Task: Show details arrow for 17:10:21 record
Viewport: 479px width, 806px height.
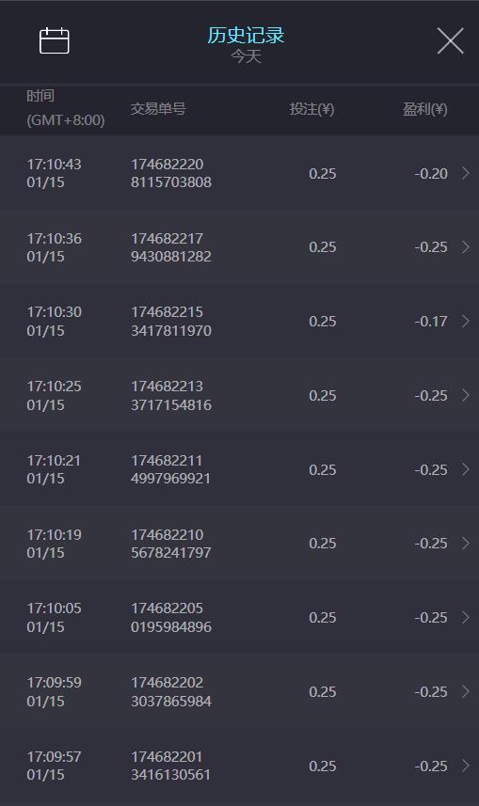Action: [465, 469]
